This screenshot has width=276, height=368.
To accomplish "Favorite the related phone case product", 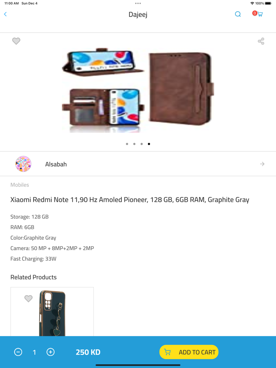I will [x=28, y=299].
